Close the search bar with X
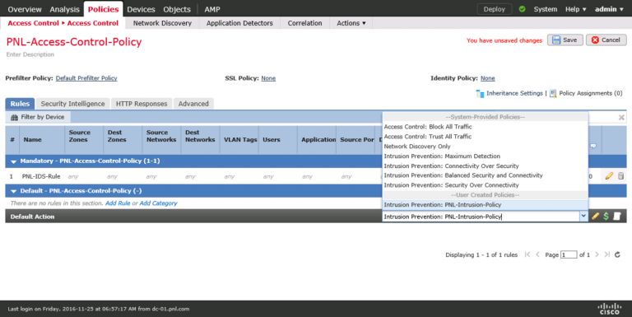Screen dimensions: 632x317 (621, 118)
